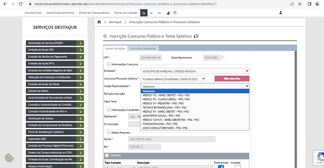The width and height of the screenshot is (324, 168).
Task: Choose TECNICO EM RADIOLOGIA from the list
Action: [164, 108]
